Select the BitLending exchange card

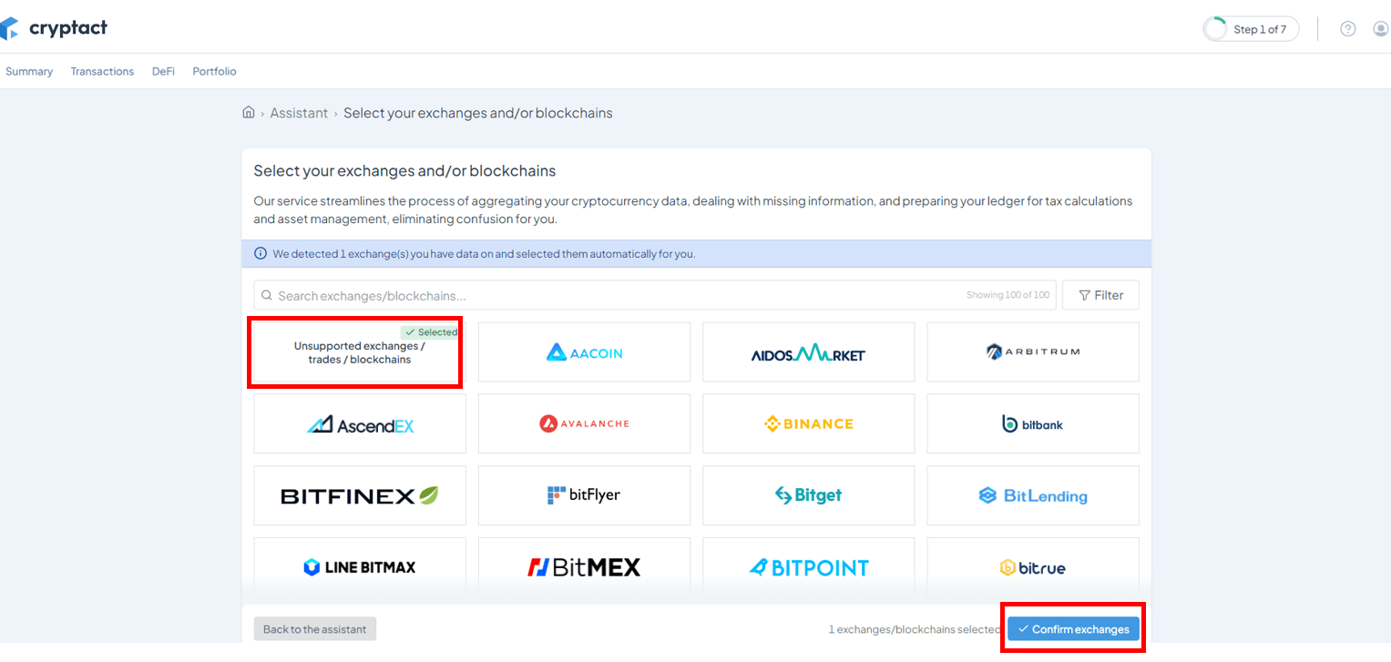click(x=1033, y=495)
